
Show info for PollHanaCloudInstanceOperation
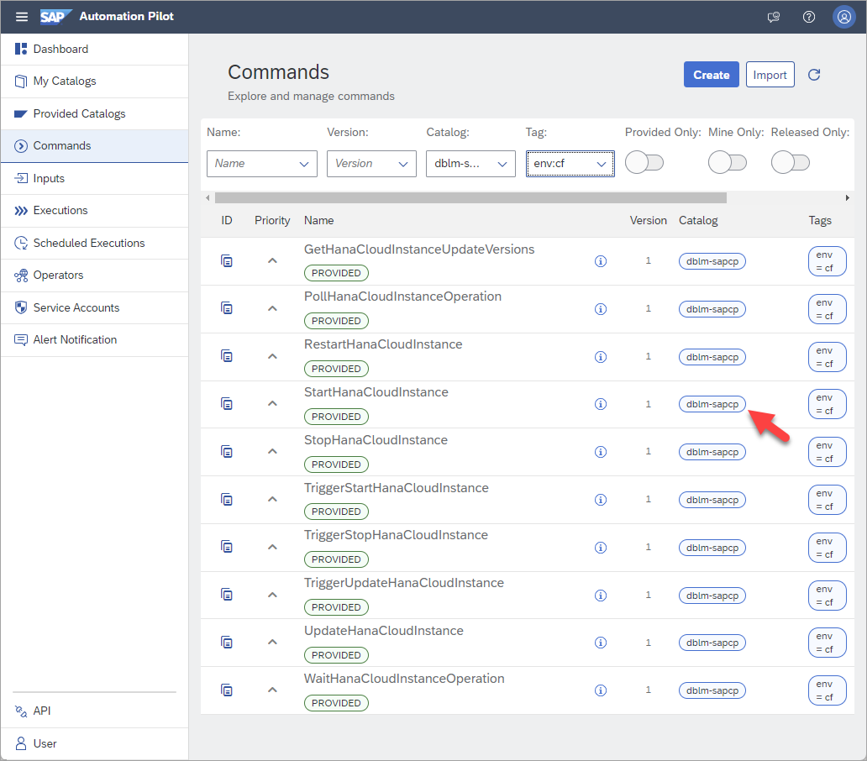click(x=601, y=309)
